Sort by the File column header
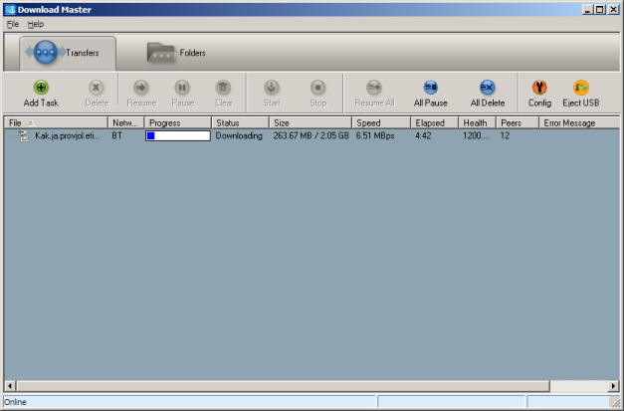Viewport: 624px width, 411px height. click(x=56, y=123)
